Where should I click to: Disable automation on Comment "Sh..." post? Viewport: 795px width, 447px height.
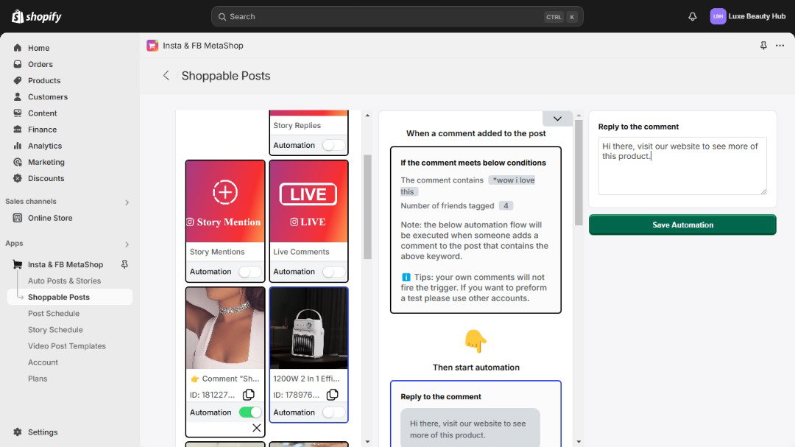point(250,412)
